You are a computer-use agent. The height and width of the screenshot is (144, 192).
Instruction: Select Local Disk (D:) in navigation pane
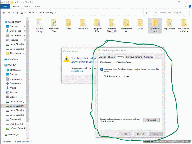click(x=13, y=106)
